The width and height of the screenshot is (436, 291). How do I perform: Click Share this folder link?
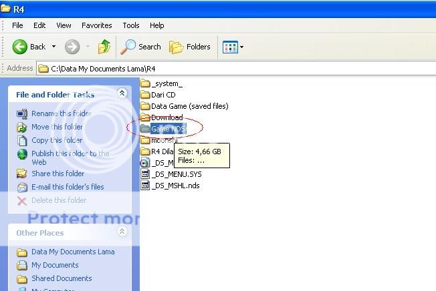[58, 174]
